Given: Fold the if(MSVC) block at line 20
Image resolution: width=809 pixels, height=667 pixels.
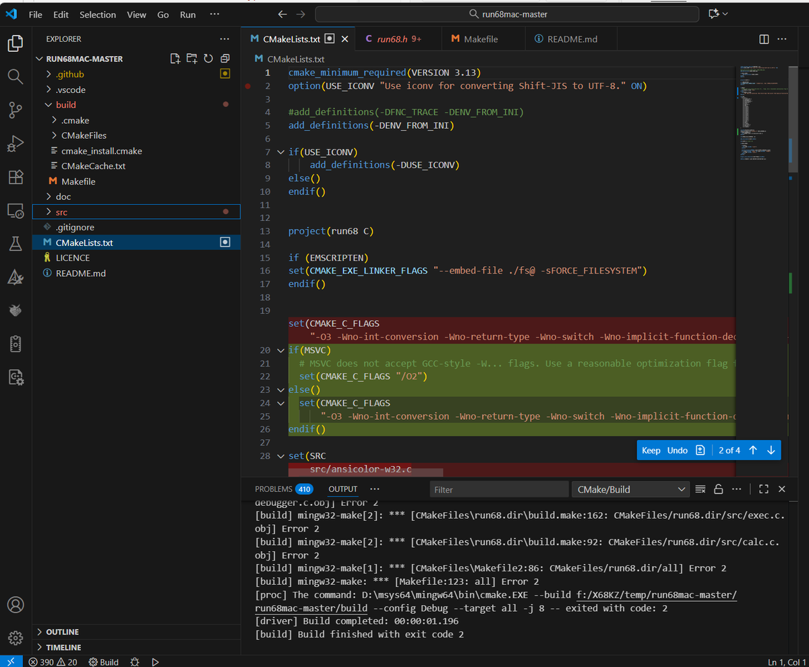Looking at the screenshot, I should click(x=281, y=350).
